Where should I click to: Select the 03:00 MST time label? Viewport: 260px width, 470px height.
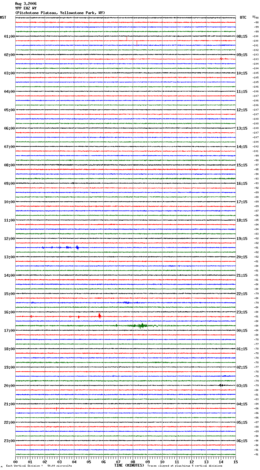point(9,73)
